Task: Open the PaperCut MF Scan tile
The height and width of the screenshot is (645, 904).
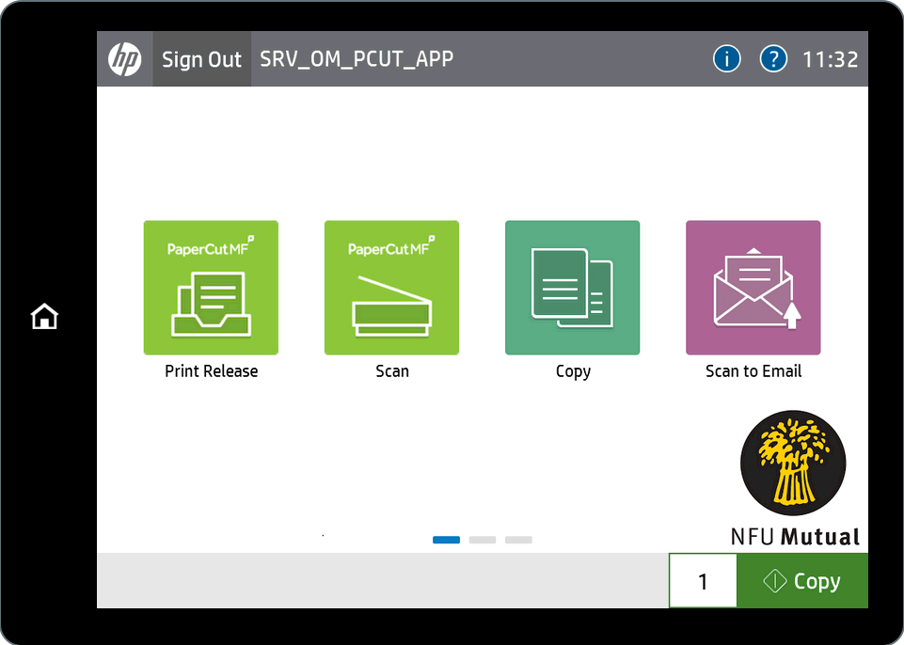Action: 391,288
